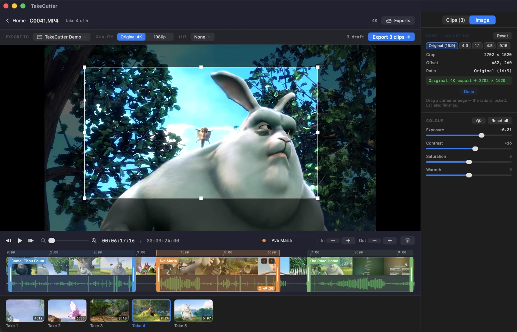Image resolution: width=517 pixels, height=332 pixels.
Task: Switch to Image tab
Action: pyautogui.click(x=482, y=20)
